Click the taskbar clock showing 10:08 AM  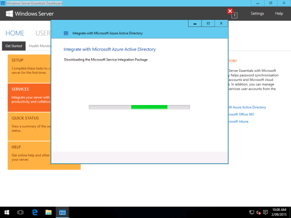279,212
